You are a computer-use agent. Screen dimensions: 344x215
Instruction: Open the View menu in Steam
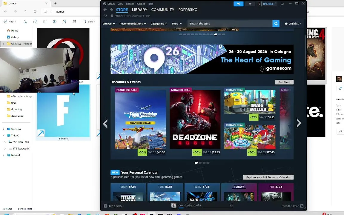[x=120, y=4]
